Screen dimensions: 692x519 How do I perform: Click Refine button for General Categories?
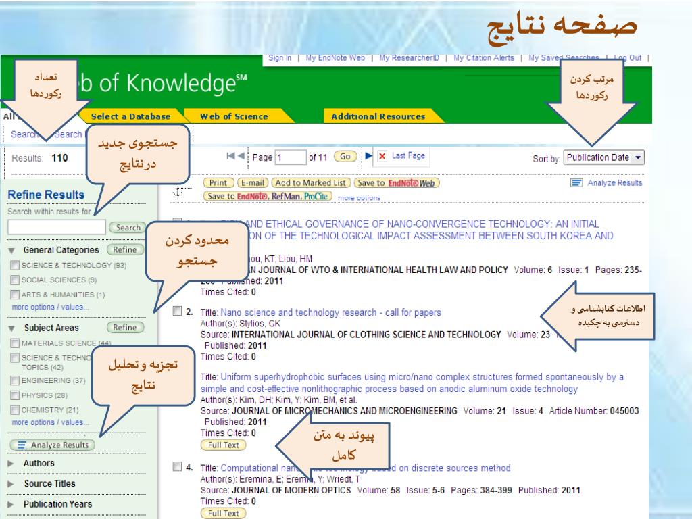tap(125, 250)
